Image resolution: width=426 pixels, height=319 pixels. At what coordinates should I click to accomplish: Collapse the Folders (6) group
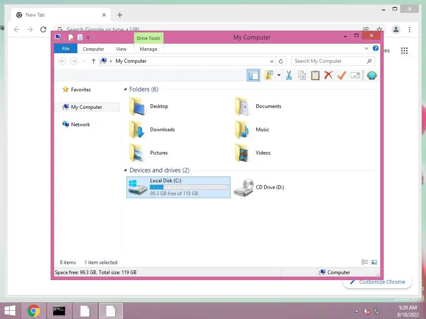point(125,89)
